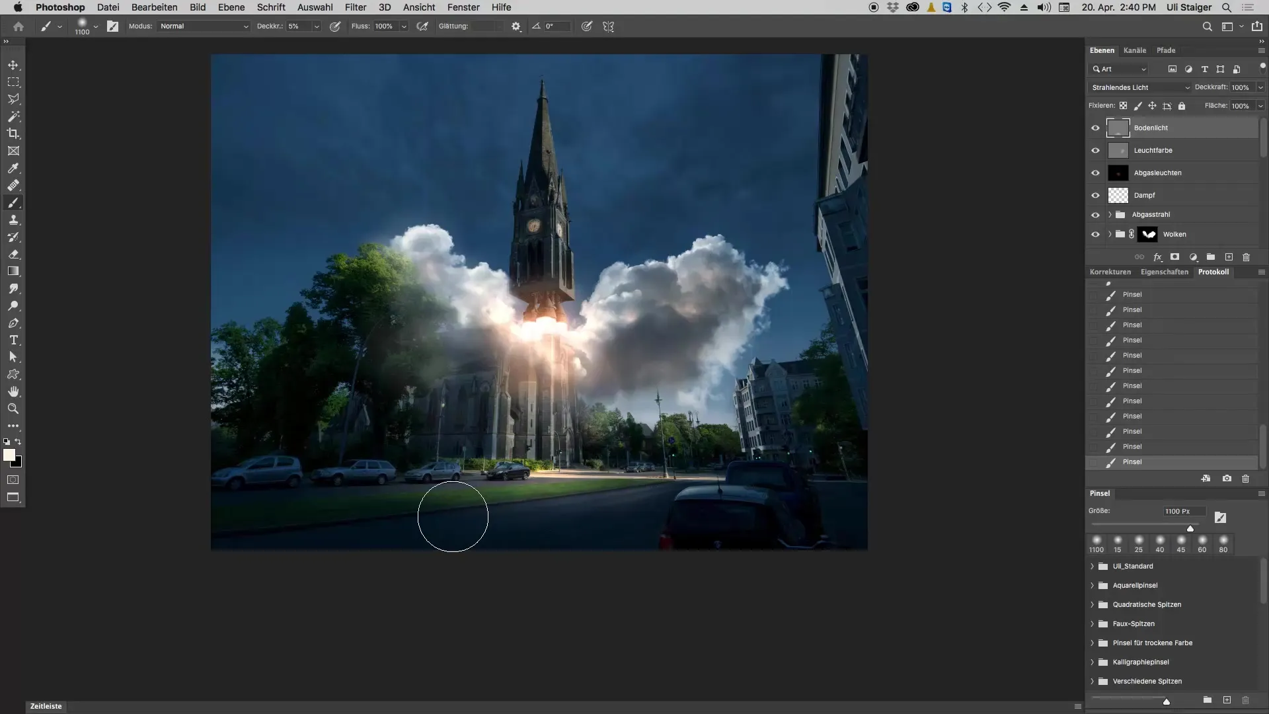Select the Path Selection tool

[13, 357]
